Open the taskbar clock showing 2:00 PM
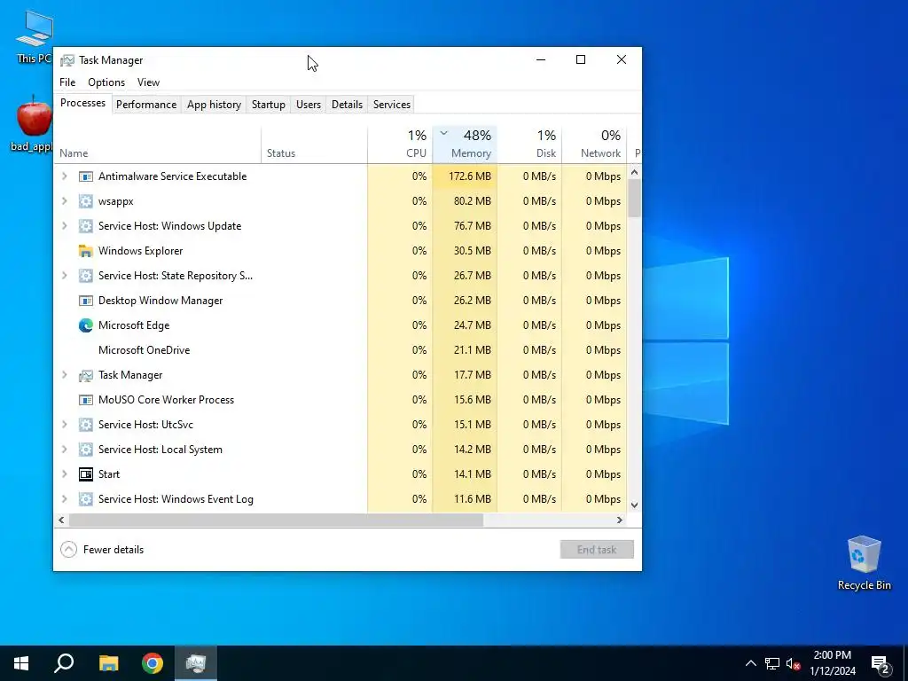The height and width of the screenshot is (681, 908). click(x=832, y=663)
